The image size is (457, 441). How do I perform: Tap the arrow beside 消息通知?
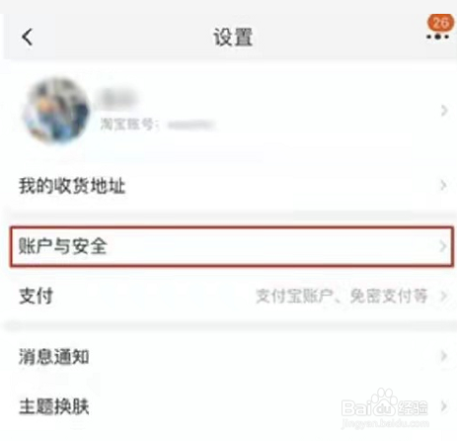(x=443, y=356)
